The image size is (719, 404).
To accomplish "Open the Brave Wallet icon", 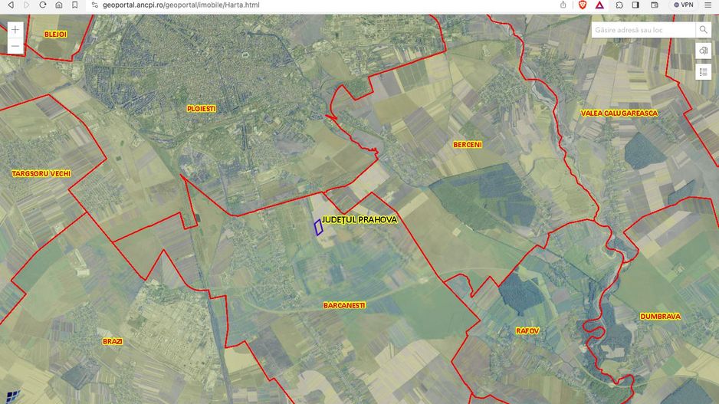I will click(655, 5).
